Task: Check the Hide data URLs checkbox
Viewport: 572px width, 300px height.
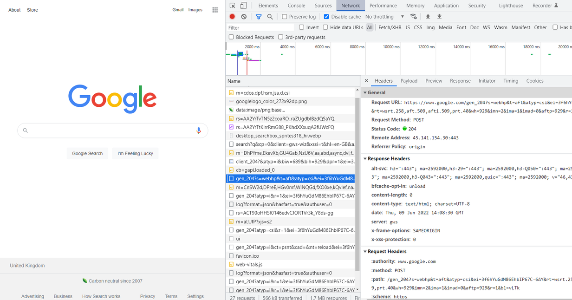Action: 325,27
